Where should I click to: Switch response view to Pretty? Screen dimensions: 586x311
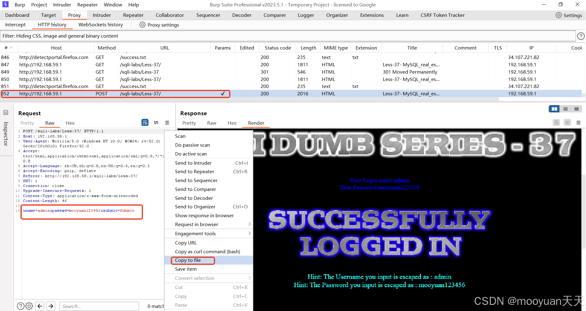tap(189, 123)
